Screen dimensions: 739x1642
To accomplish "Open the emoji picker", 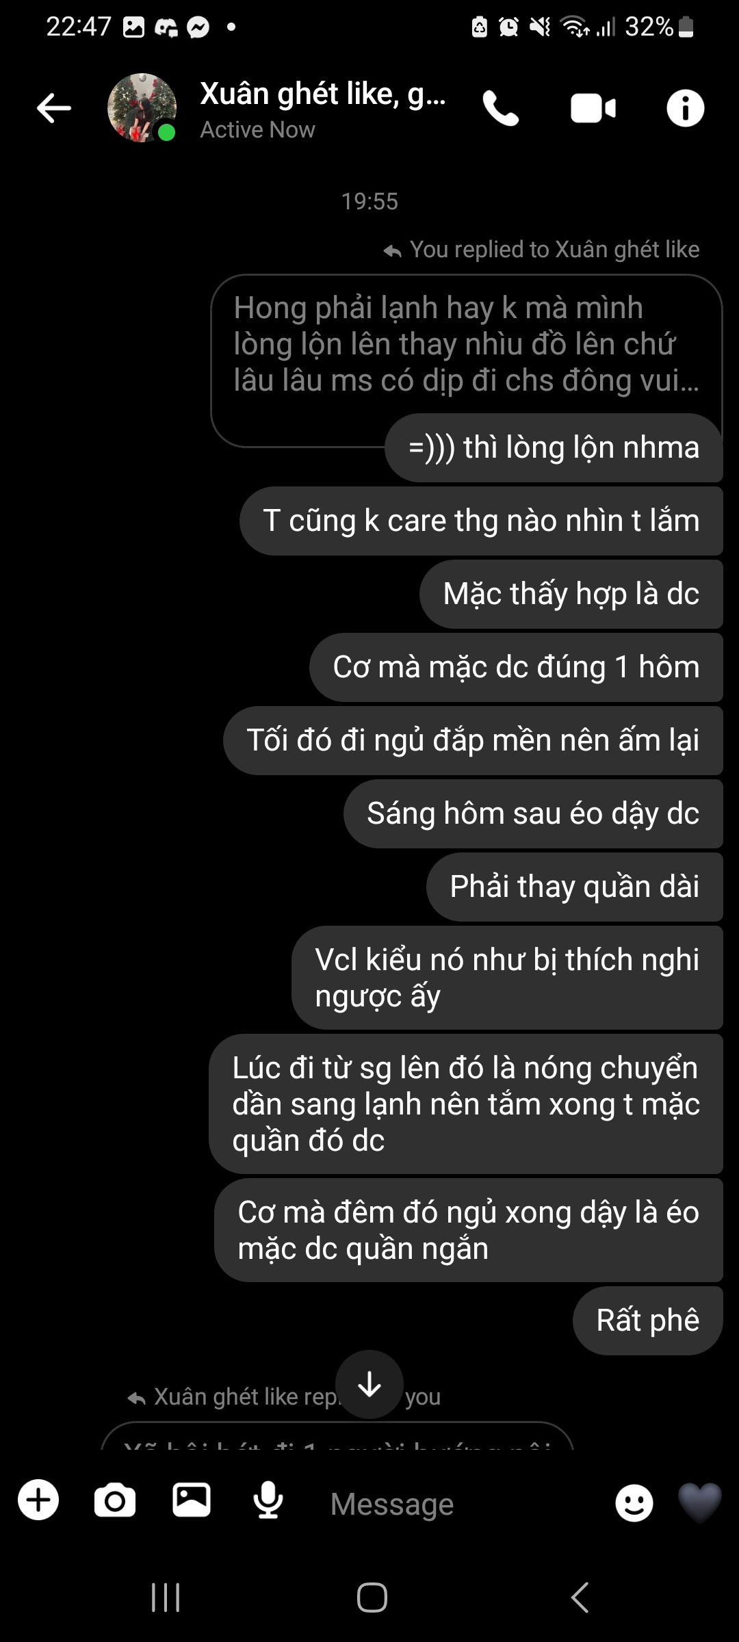I will [634, 1503].
